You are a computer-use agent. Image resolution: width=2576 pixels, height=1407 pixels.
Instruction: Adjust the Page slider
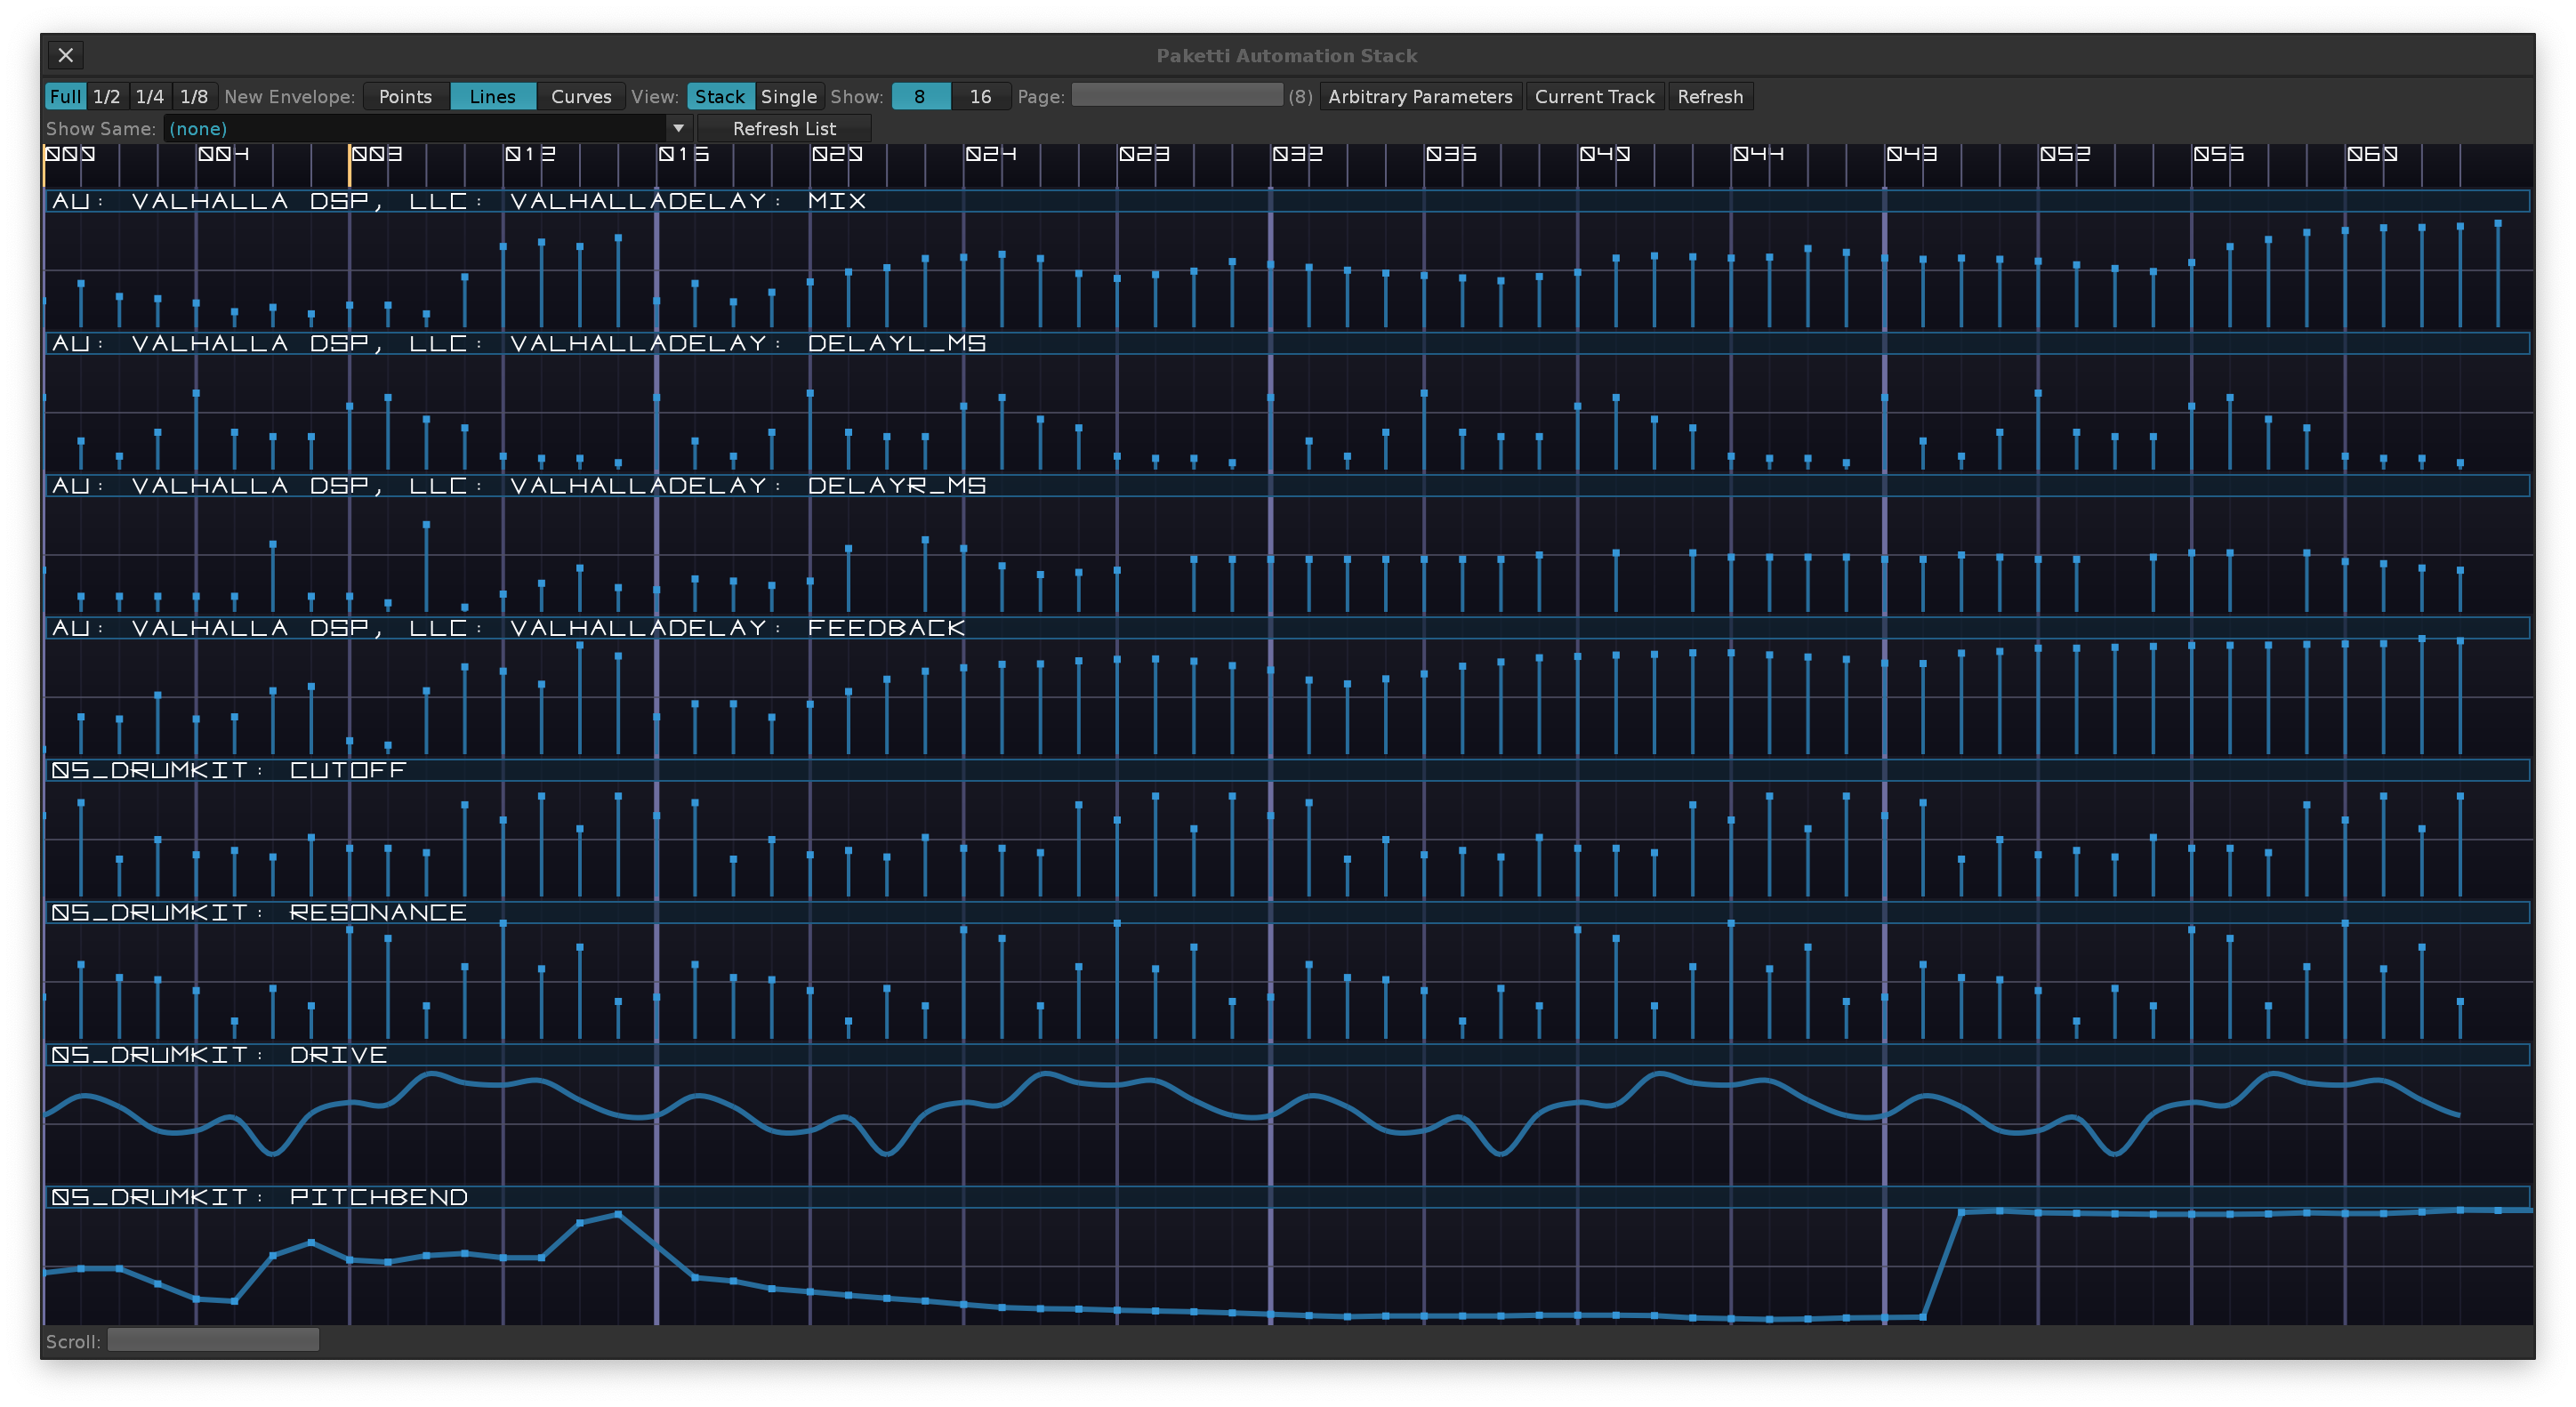pos(1176,96)
